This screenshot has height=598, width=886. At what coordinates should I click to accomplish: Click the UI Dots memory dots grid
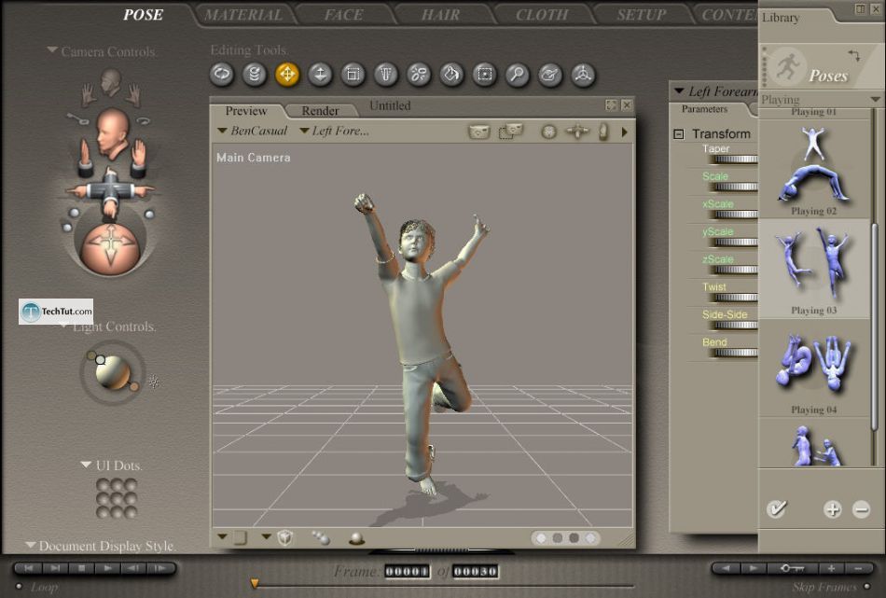tap(117, 498)
